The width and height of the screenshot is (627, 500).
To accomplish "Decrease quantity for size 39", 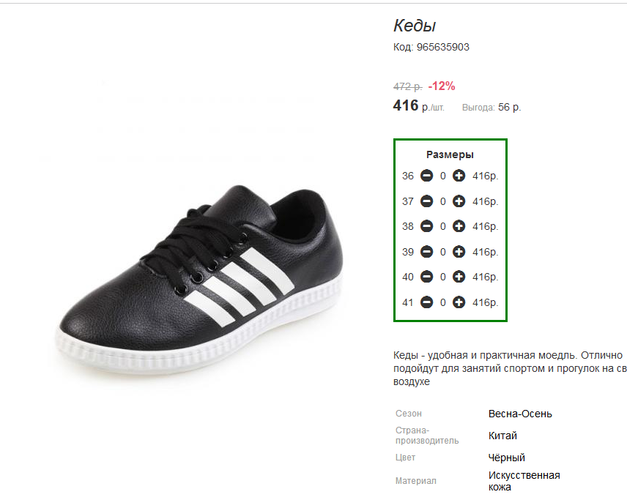I will (x=426, y=252).
